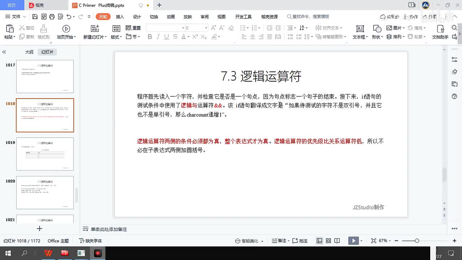Open Windows Start menu

click(8, 253)
